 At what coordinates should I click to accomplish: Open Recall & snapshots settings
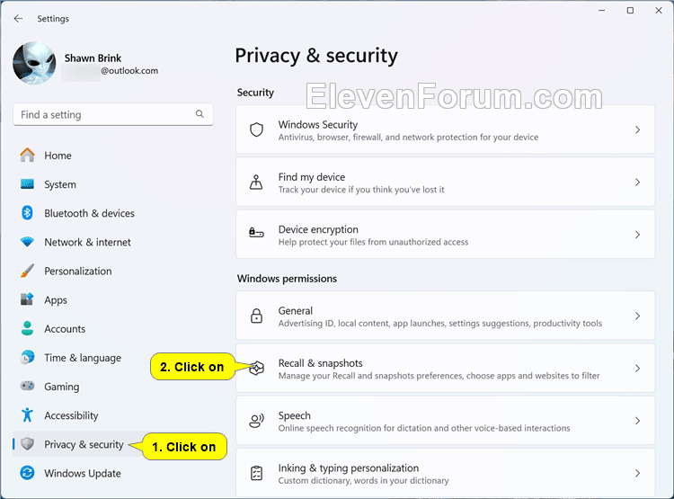pos(446,369)
